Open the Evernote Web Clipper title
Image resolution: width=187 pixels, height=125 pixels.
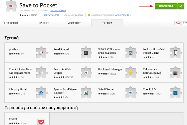(62, 71)
